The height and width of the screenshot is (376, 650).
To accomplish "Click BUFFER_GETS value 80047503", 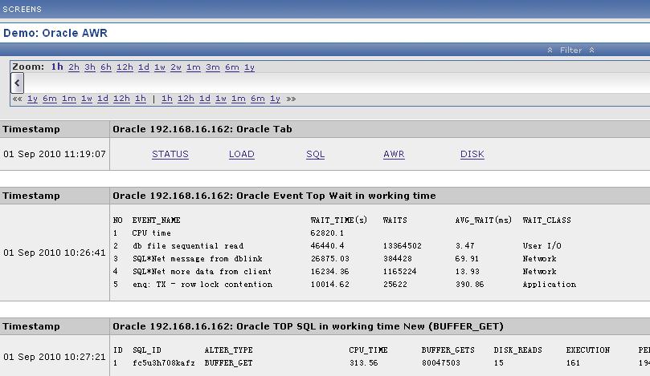I will [x=440, y=362].
